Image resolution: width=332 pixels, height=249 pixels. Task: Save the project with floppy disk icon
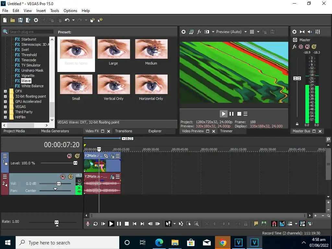tap(20, 20)
